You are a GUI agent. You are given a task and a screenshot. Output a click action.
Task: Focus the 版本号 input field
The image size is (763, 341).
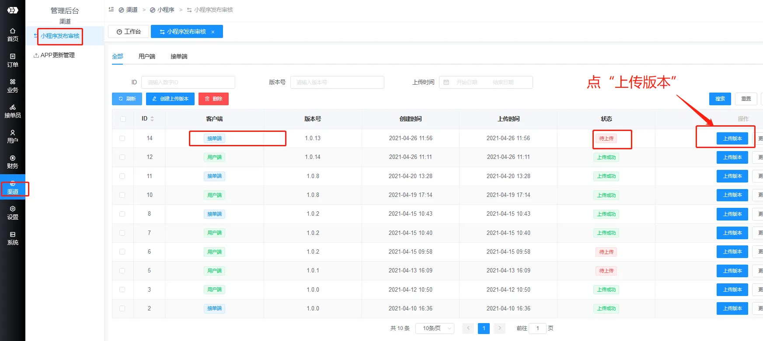point(337,82)
